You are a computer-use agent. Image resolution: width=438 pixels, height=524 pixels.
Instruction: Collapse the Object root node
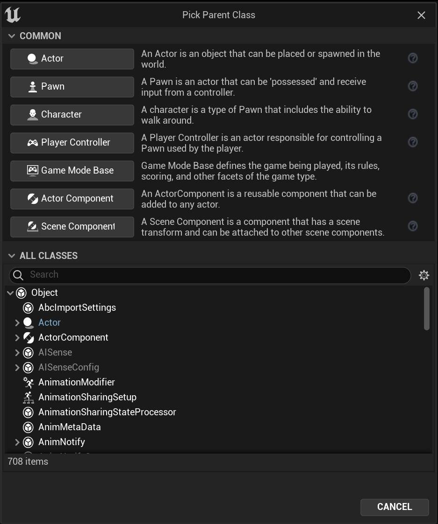10,293
